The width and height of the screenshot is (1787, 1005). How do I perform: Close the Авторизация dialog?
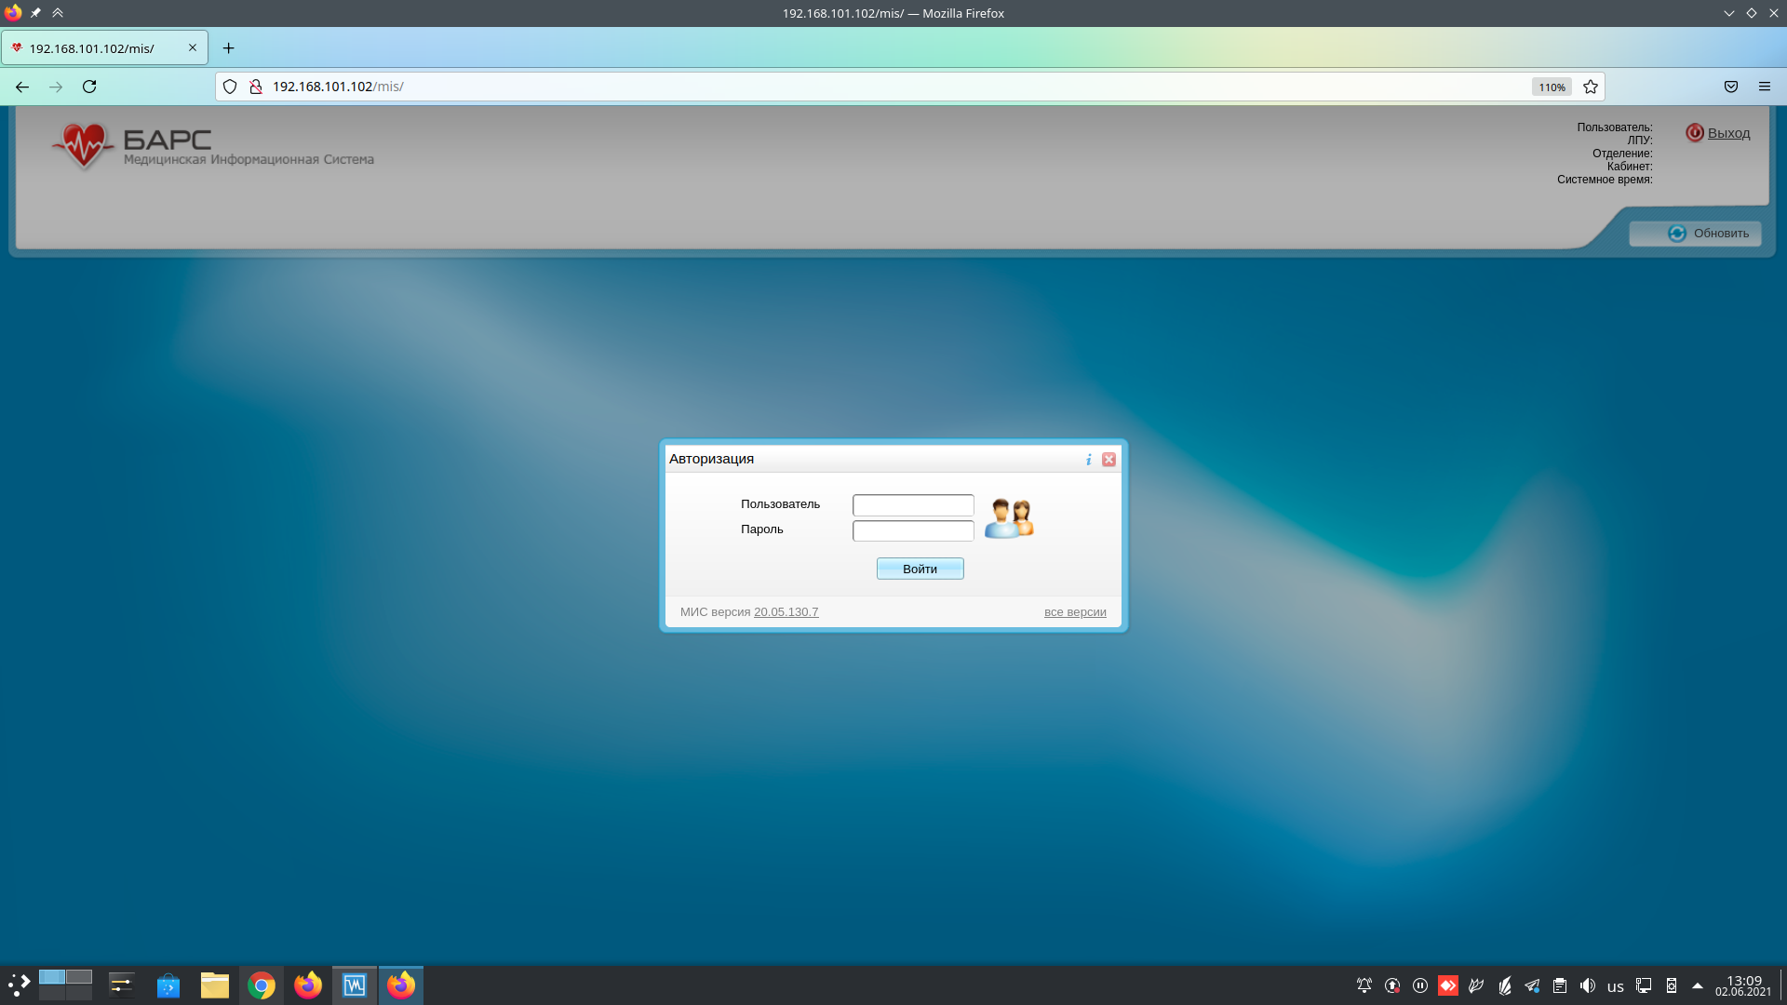pyautogui.click(x=1108, y=460)
